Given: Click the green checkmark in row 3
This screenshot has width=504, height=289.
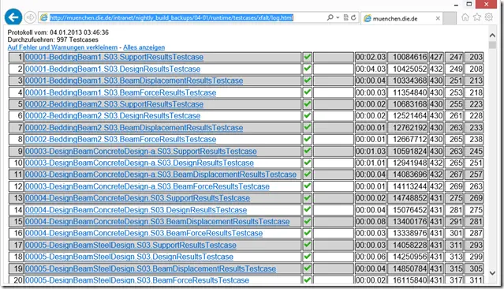Looking at the screenshot, I should (308, 80).
